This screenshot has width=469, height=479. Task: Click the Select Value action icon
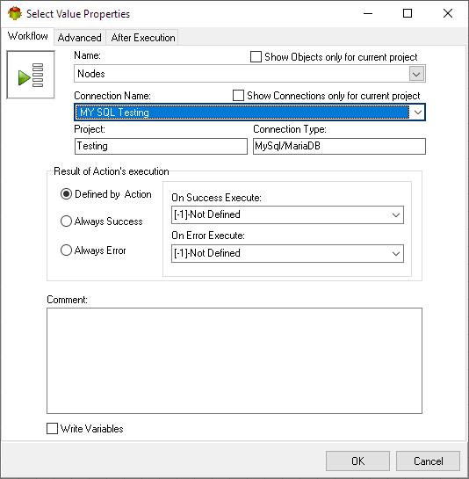(31, 75)
